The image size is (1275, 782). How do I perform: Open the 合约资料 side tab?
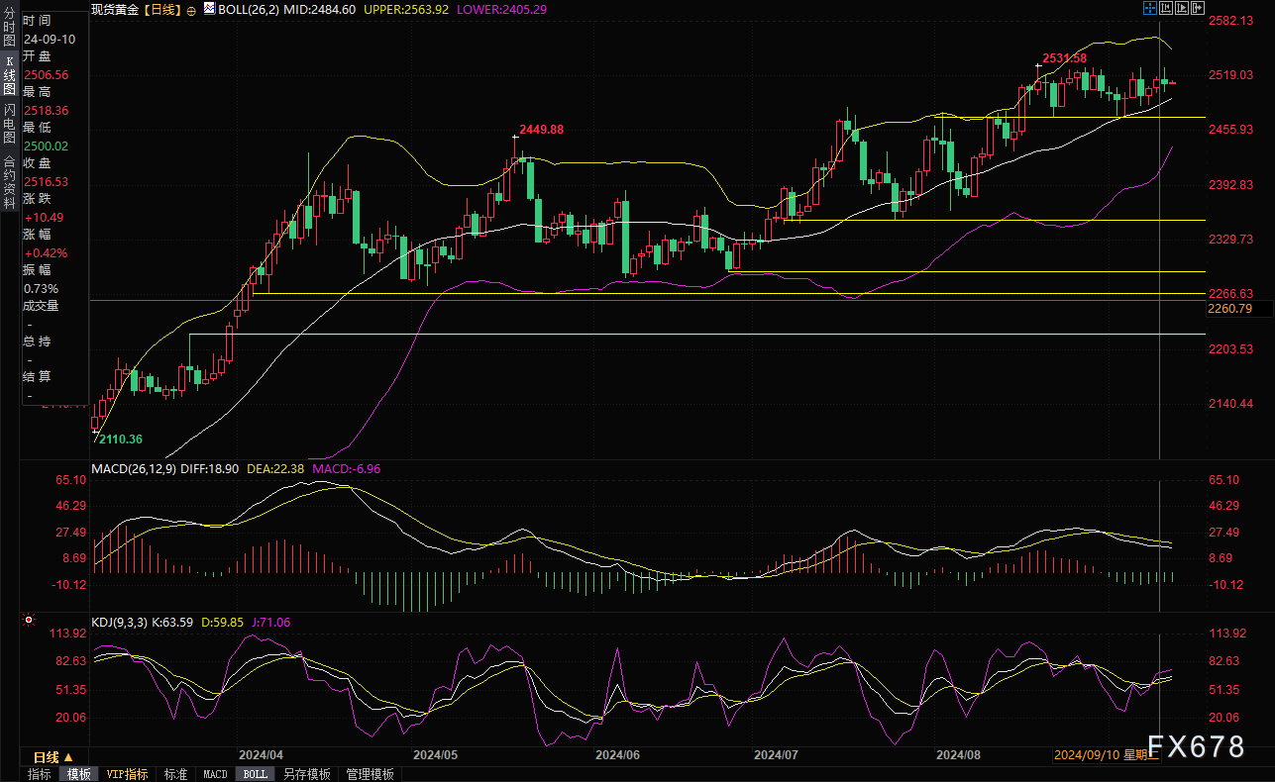[x=9, y=181]
